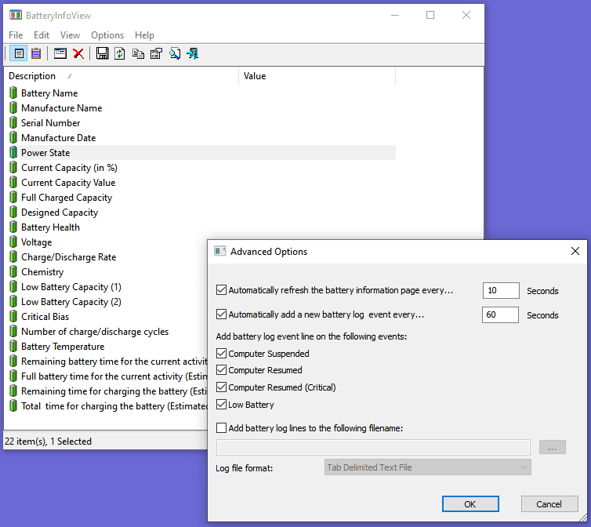591x527 pixels.
Task: Open the Properties toolbar icon
Action: click(x=156, y=53)
